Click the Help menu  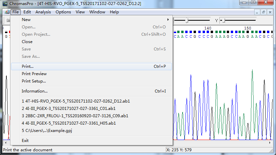point(114,12)
